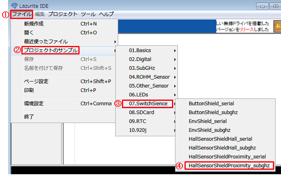Click the red リリース link in banner
The width and height of the screenshot is (281, 175).
click(247, 29)
